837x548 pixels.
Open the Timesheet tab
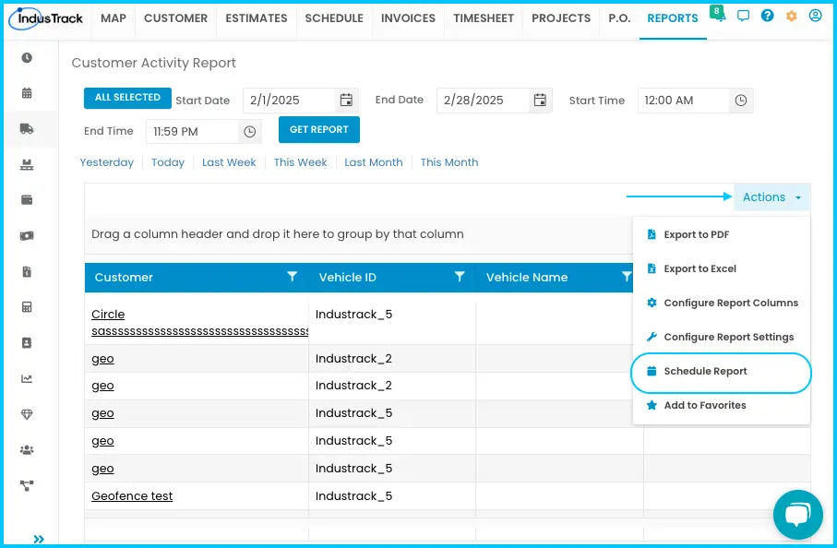pyautogui.click(x=484, y=18)
